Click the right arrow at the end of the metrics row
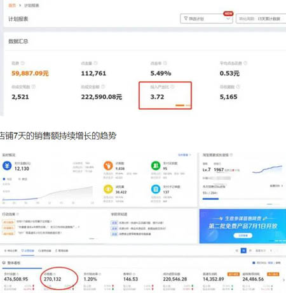Viewport: 286px width, 293px height. click(x=283, y=280)
